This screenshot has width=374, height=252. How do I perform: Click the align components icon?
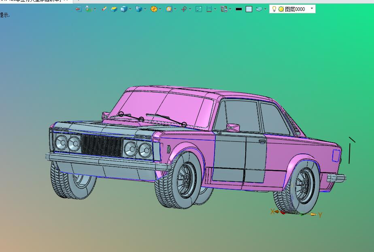(x=224, y=9)
